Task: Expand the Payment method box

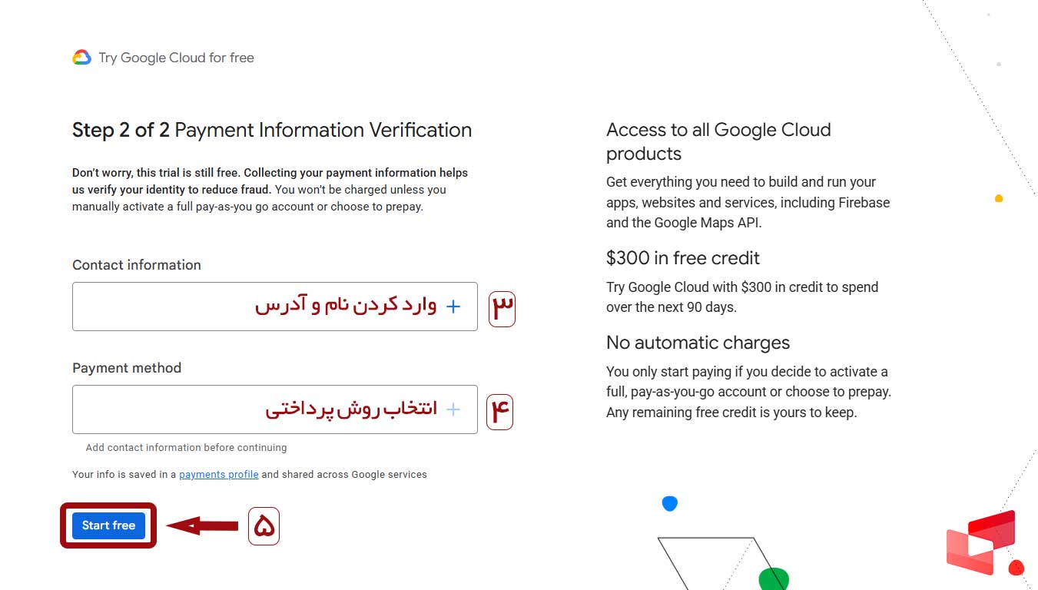Action: 274,409
